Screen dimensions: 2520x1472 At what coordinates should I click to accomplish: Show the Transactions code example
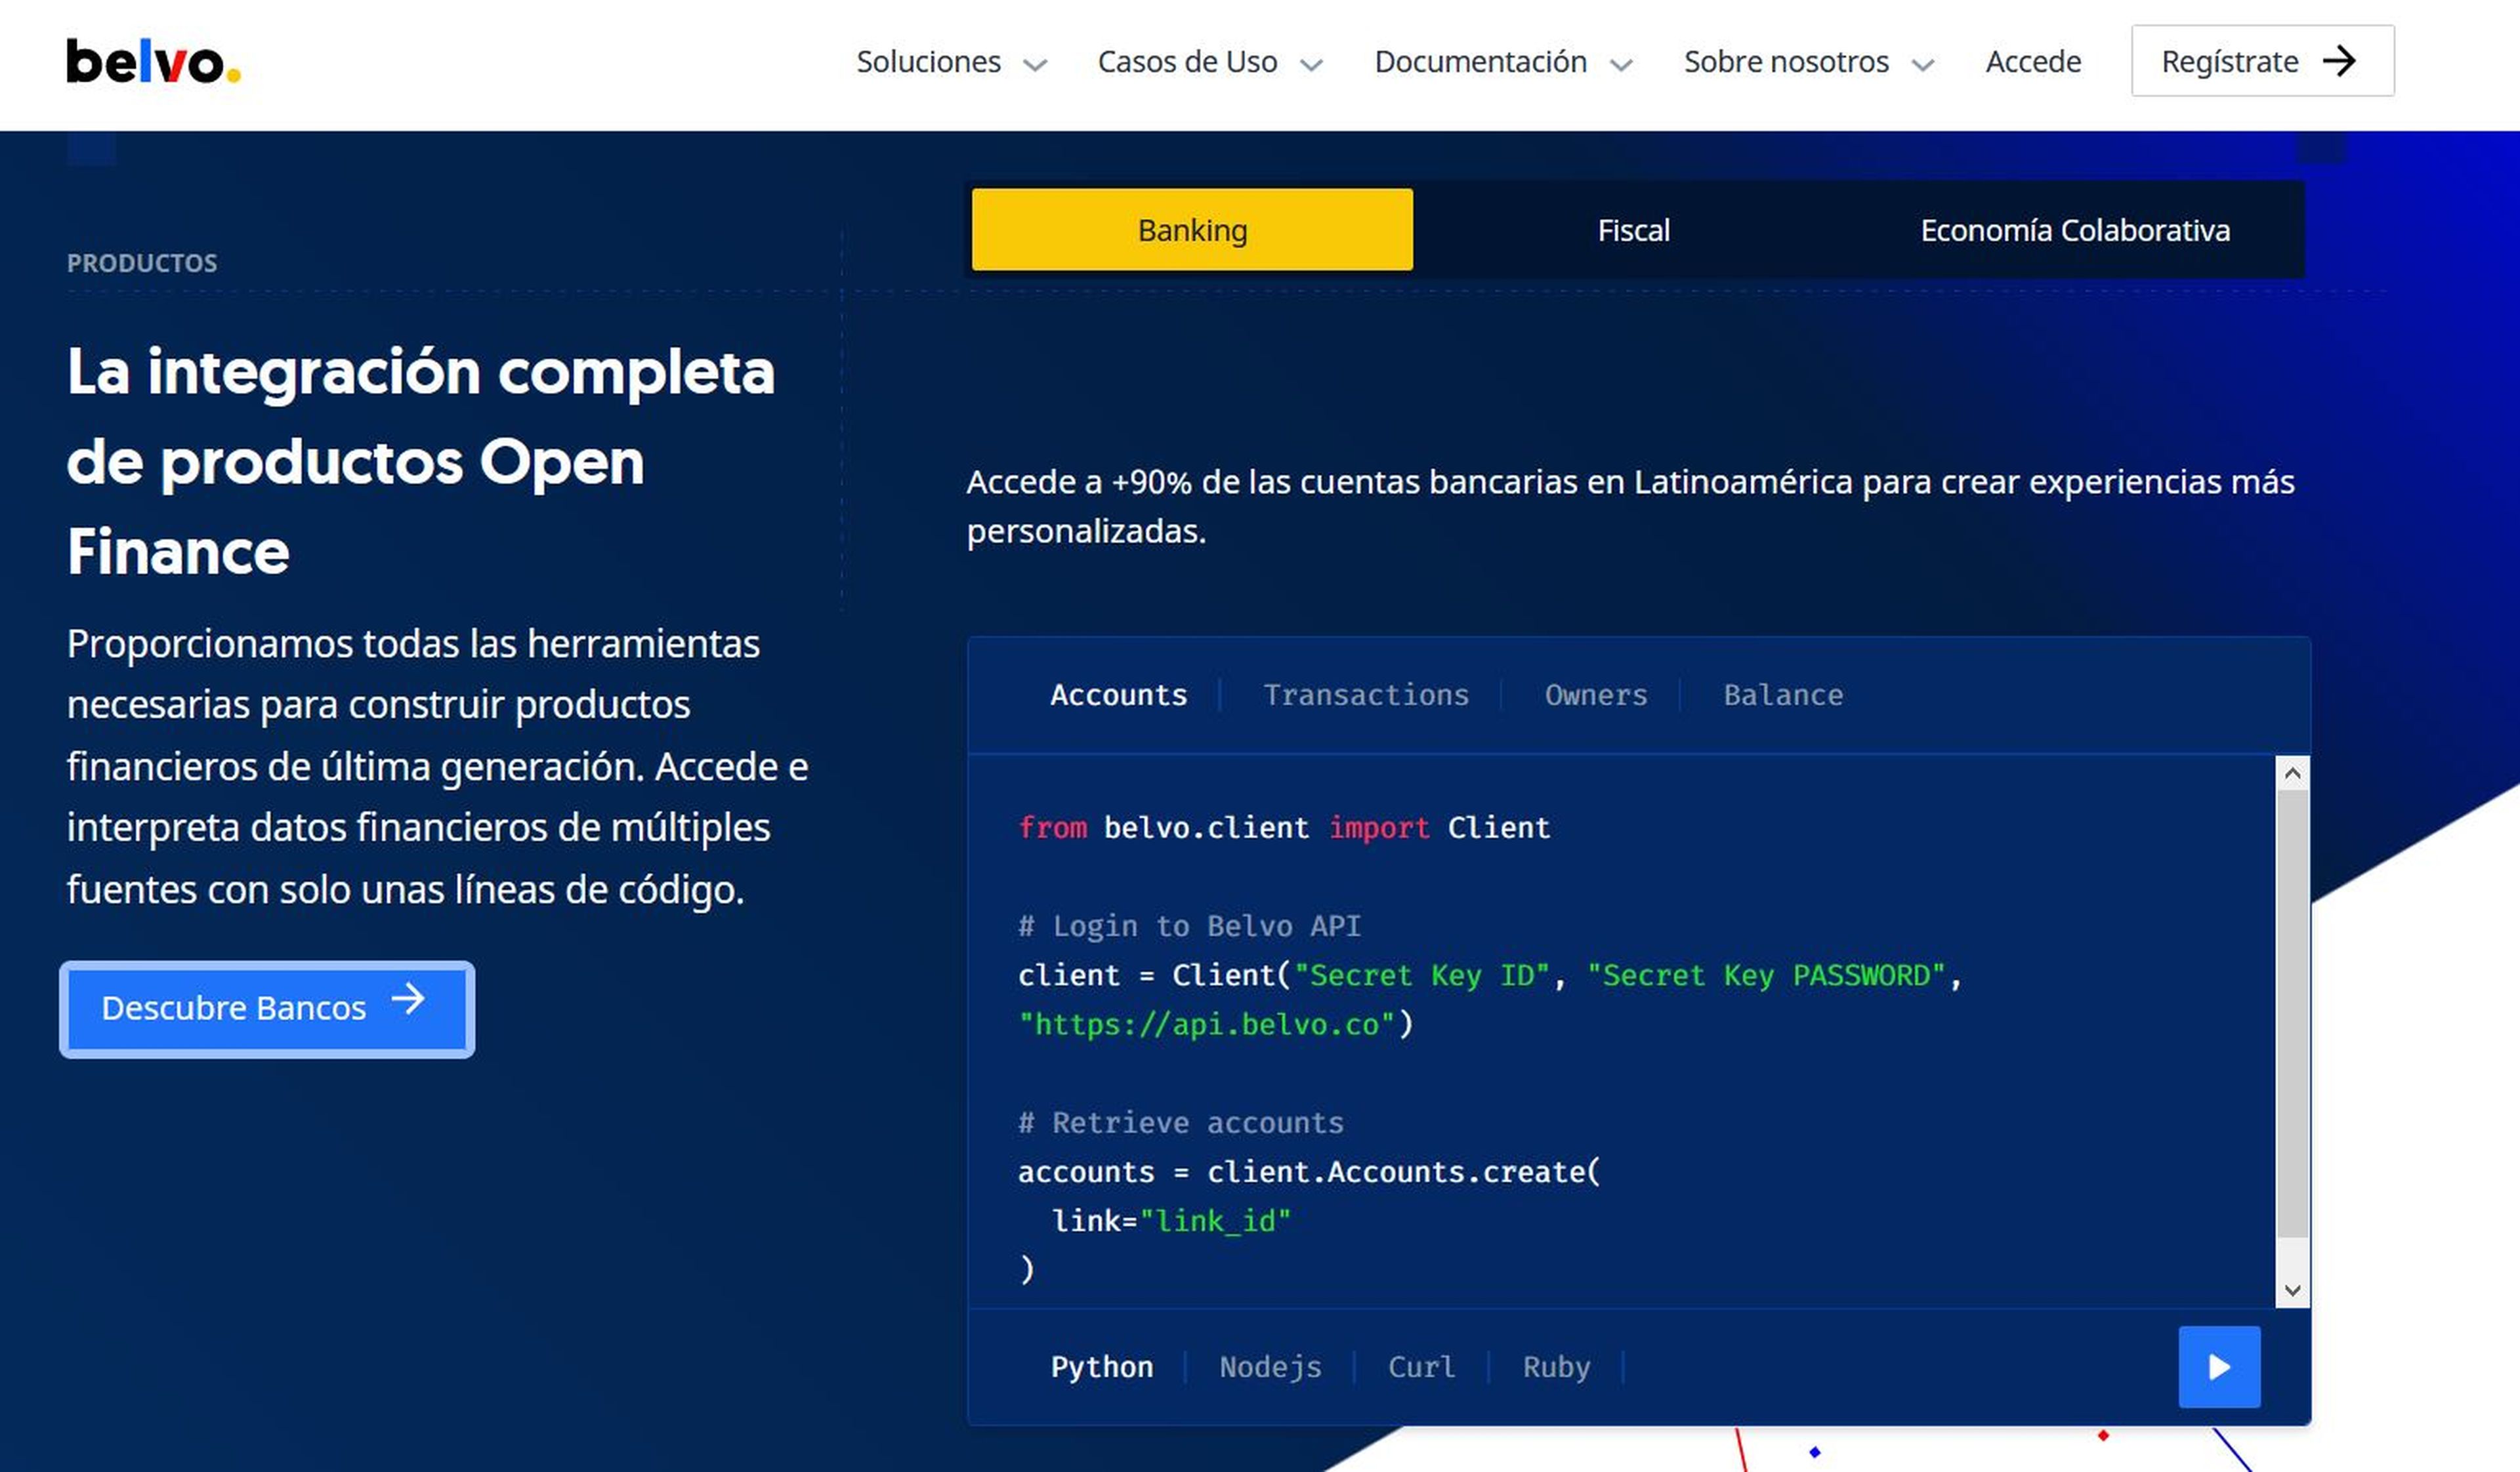pos(1365,695)
